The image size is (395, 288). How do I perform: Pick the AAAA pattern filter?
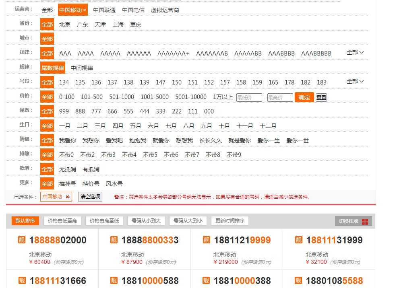coord(86,53)
